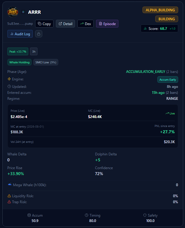Image resolution: width=185 pixels, height=228 pixels.
Task: Click the list icon beside ARRR name
Action: (x=23, y=12)
